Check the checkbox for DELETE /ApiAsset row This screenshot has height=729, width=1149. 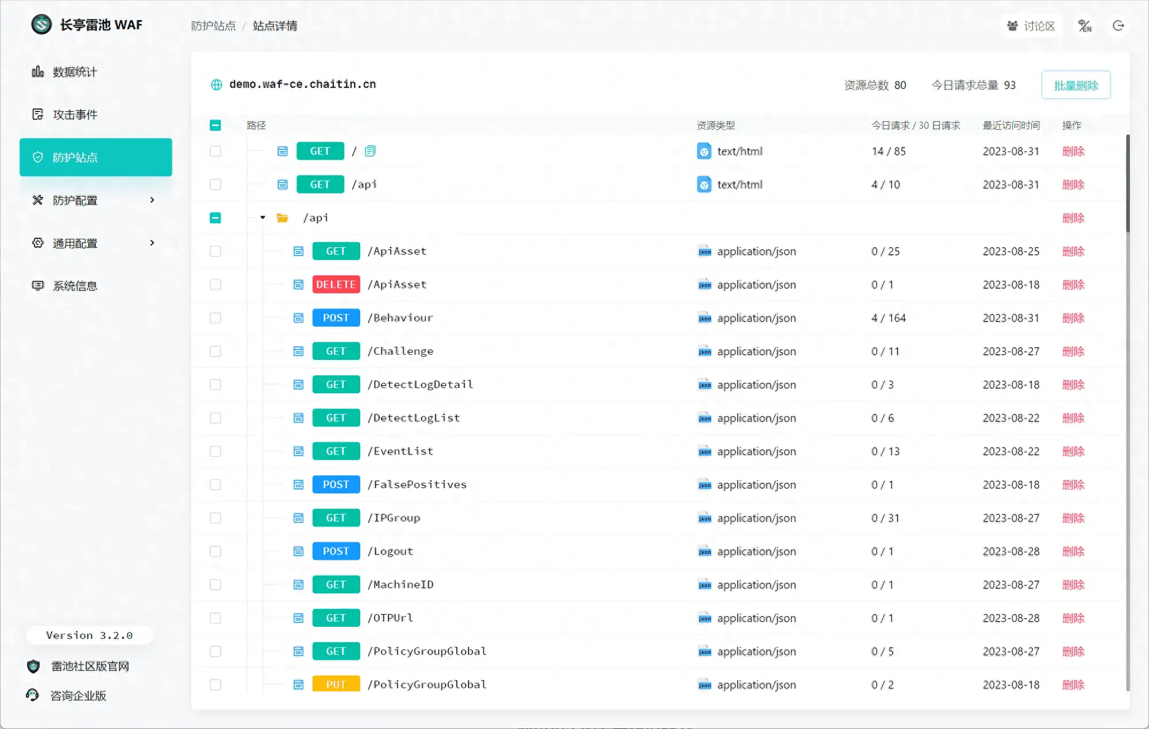pos(215,284)
